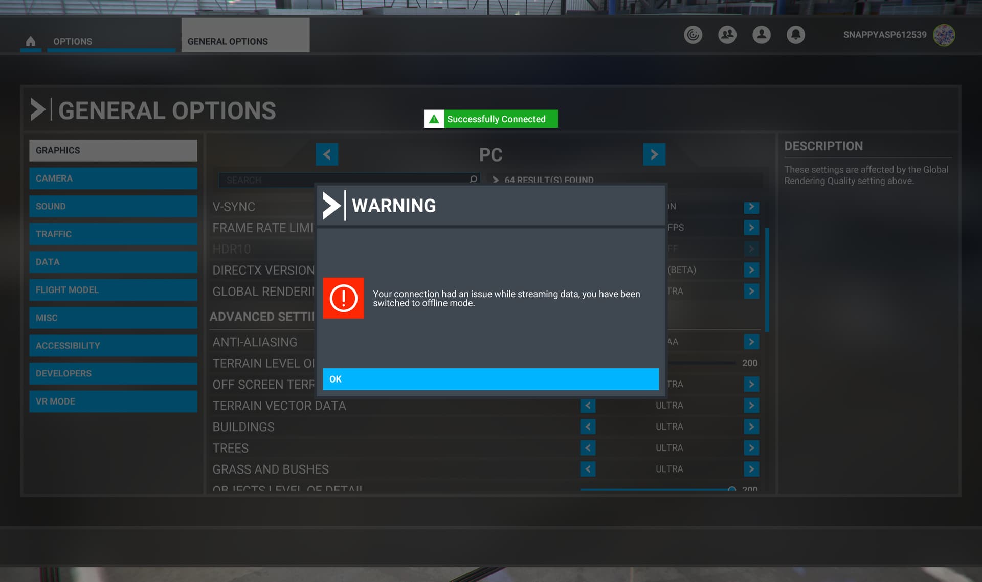
Task: Click the search magnifier icon
Action: coord(473,180)
